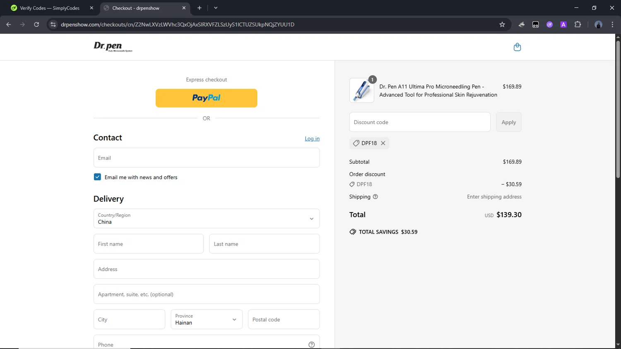Click the purple circular extension icon

click(x=549, y=24)
